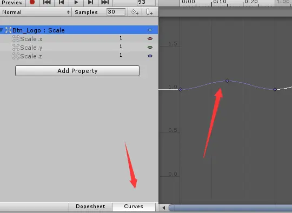
Task: Click the Add Property button
Action: click(x=77, y=71)
